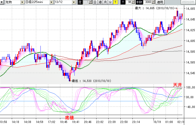This screenshot has width=196, height=125.
Task: Click the stepper icon beside the 96 field
Action: [134, 2]
